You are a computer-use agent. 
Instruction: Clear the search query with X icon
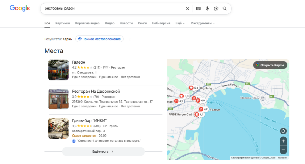point(187,9)
